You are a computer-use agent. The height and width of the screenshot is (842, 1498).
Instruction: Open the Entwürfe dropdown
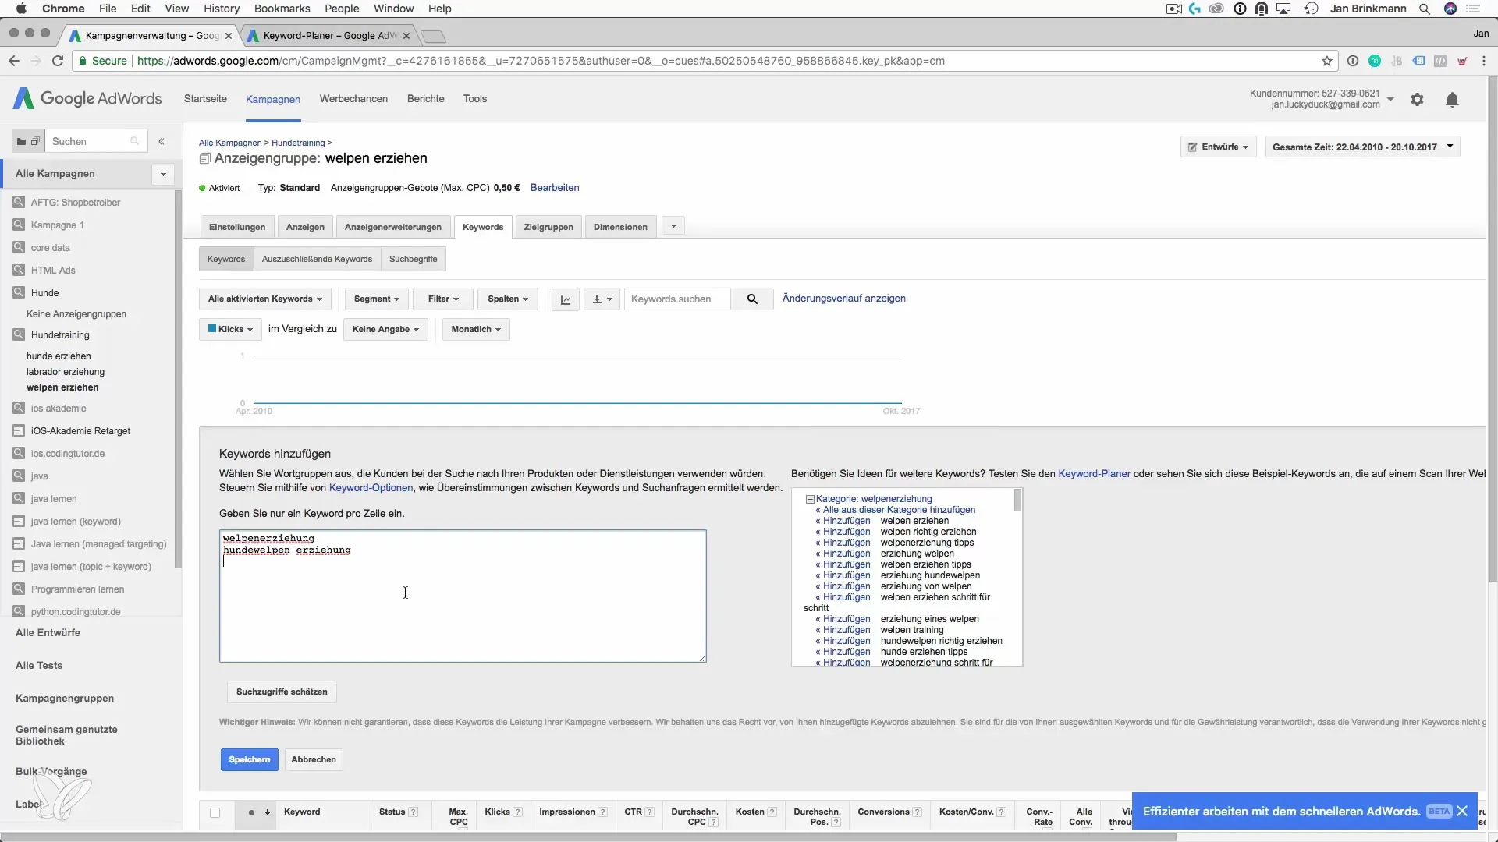pos(1218,147)
